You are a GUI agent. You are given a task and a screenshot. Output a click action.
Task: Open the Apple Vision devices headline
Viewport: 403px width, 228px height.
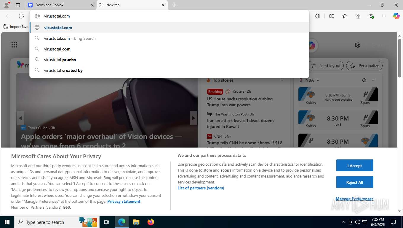pyautogui.click(x=102, y=141)
